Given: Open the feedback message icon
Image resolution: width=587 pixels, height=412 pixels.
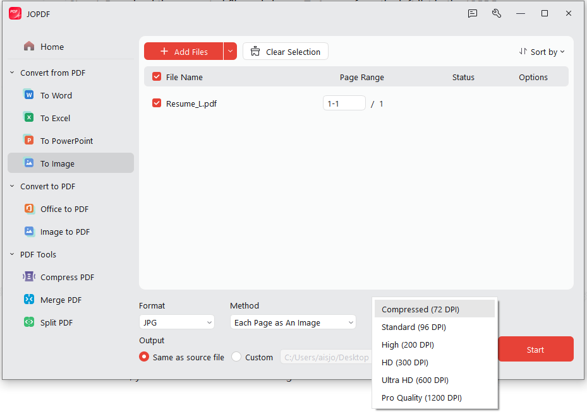Looking at the screenshot, I should [x=473, y=13].
